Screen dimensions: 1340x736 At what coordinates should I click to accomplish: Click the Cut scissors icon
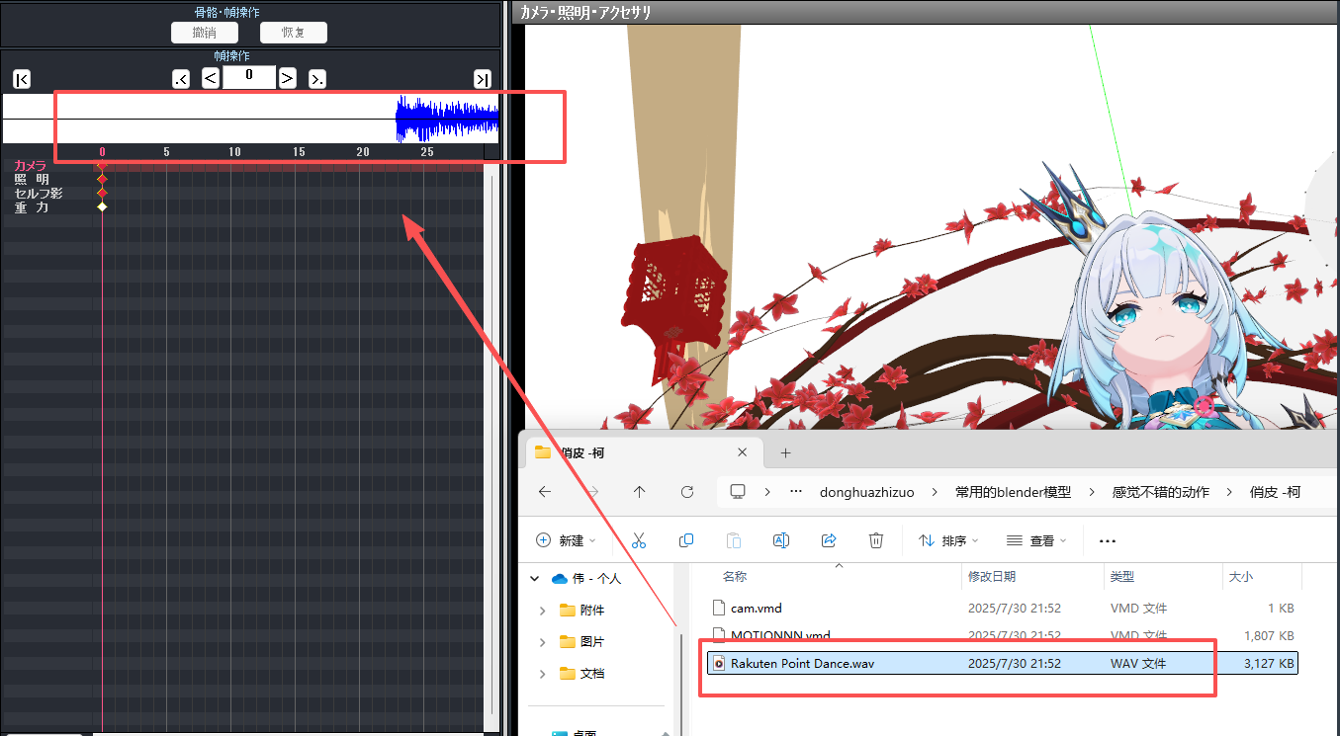pyautogui.click(x=638, y=540)
